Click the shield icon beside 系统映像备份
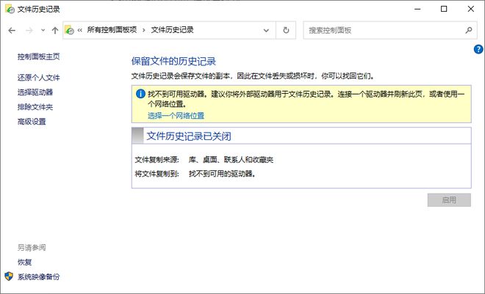 pyautogui.click(x=9, y=276)
